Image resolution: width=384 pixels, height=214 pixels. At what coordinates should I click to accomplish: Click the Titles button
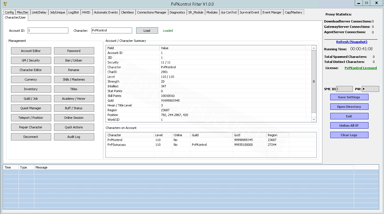[x=74, y=89]
